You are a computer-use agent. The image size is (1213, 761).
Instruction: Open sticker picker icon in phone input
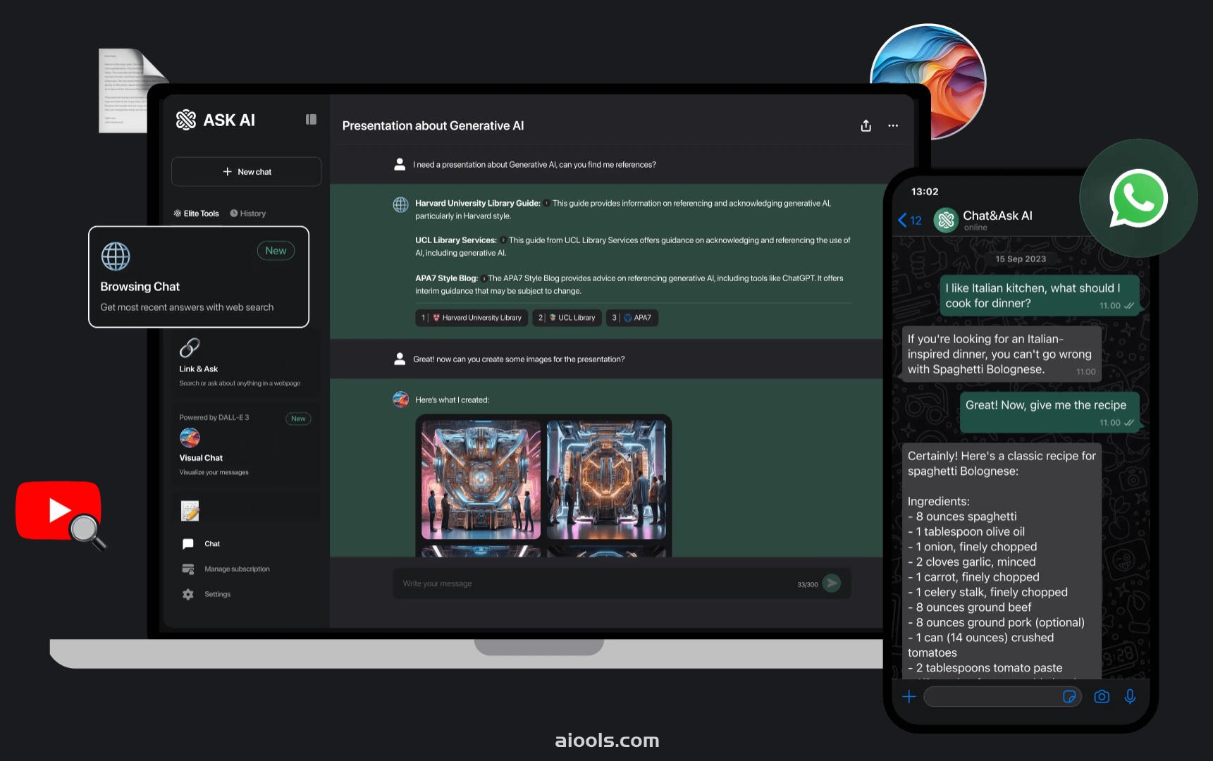(1069, 697)
